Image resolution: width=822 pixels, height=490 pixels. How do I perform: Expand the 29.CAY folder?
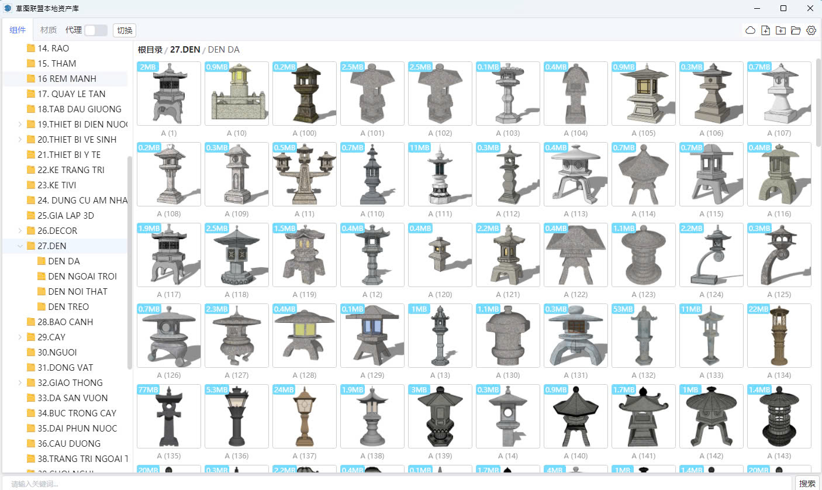click(20, 337)
